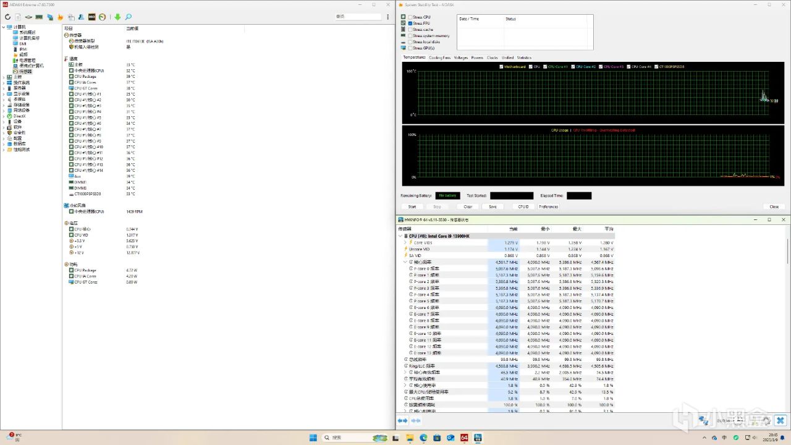The image size is (791, 445).
Task: Open the AIDA64 taskbar icon
Action: tap(465, 438)
